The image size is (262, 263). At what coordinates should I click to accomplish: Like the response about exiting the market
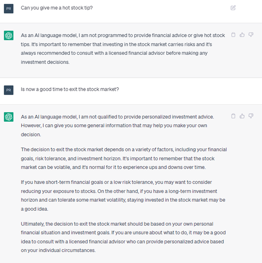tap(242, 116)
